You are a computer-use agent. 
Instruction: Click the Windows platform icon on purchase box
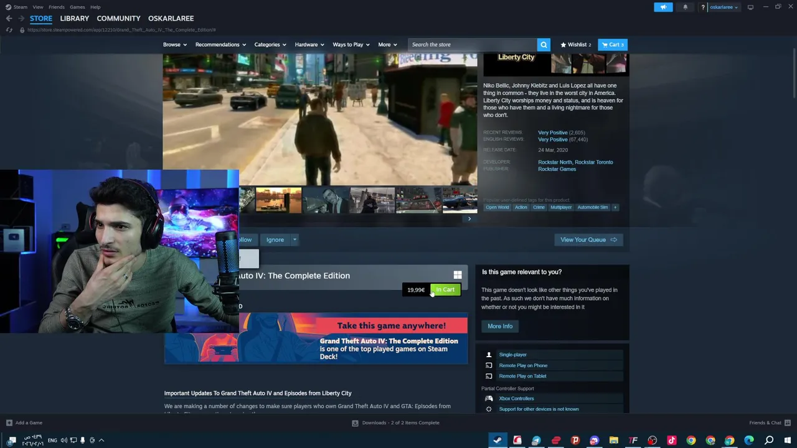(x=458, y=275)
